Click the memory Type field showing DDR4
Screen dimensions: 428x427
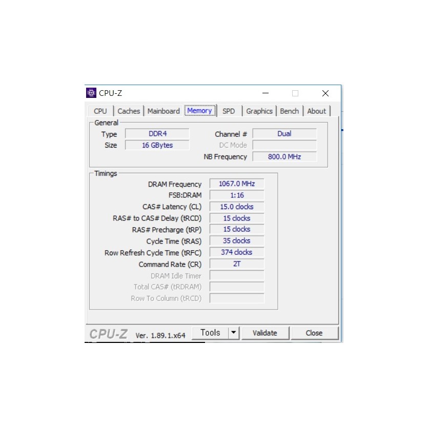[x=157, y=134]
